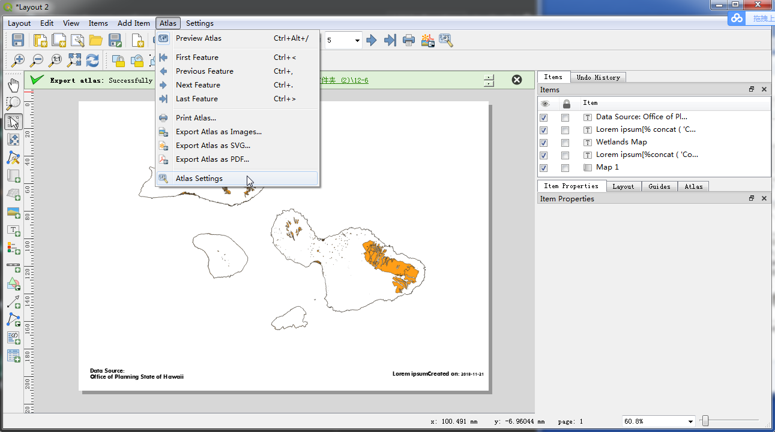775x432 pixels.
Task: Select the Move Item Content tool
Action: 13,140
